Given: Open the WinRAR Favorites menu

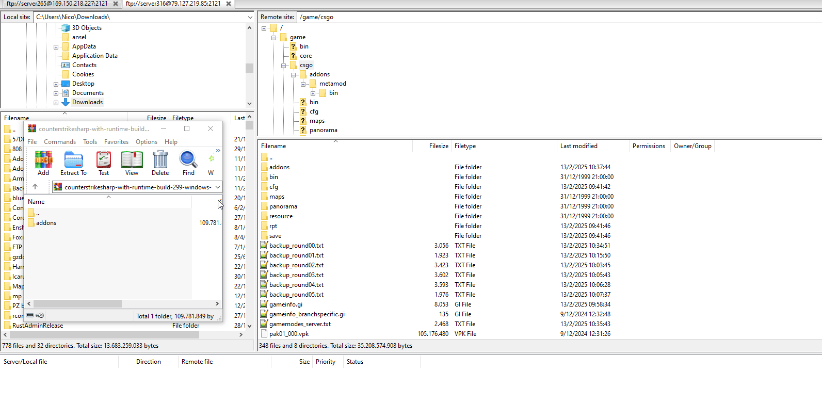Looking at the screenshot, I should (117, 142).
